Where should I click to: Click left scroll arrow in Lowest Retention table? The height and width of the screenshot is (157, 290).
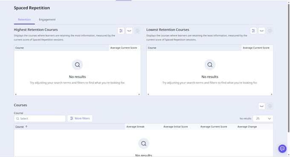[148, 94]
